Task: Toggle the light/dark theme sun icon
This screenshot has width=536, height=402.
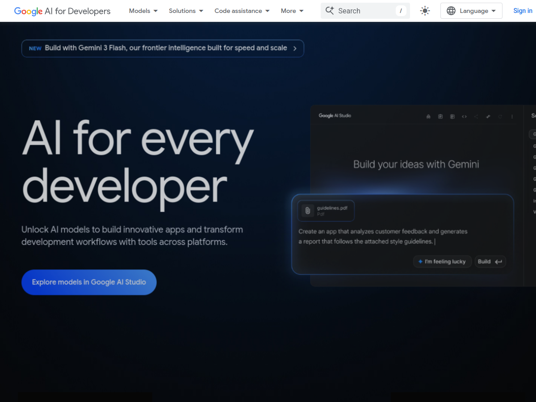Action: 425,11
